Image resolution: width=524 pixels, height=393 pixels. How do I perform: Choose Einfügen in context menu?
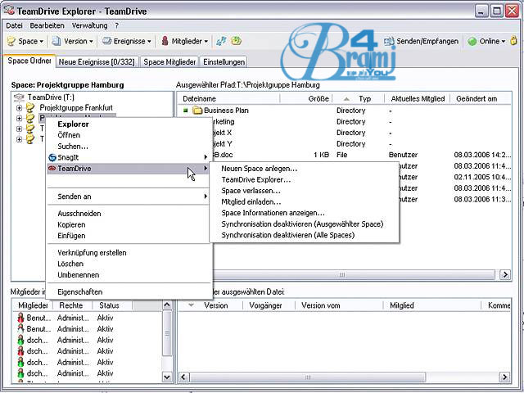click(129, 236)
